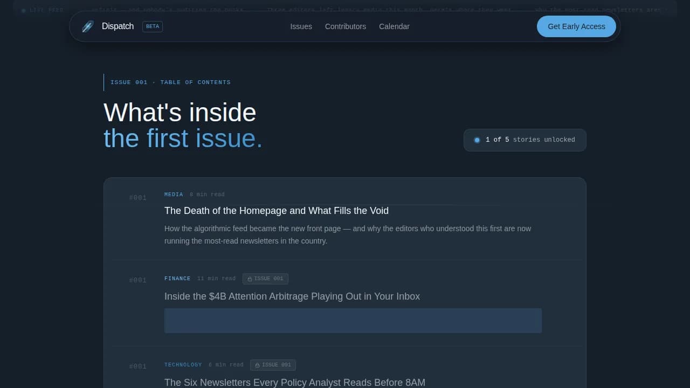The height and width of the screenshot is (388, 690).
Task: Click the Get Early Access button
Action: pyautogui.click(x=576, y=26)
